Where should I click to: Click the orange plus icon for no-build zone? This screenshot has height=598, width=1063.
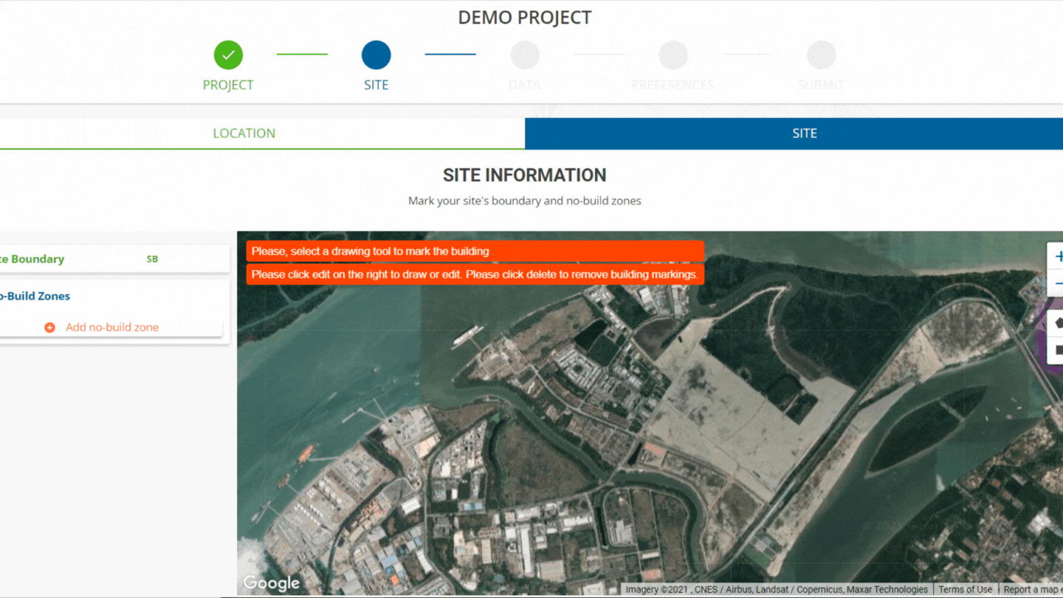[x=49, y=327]
